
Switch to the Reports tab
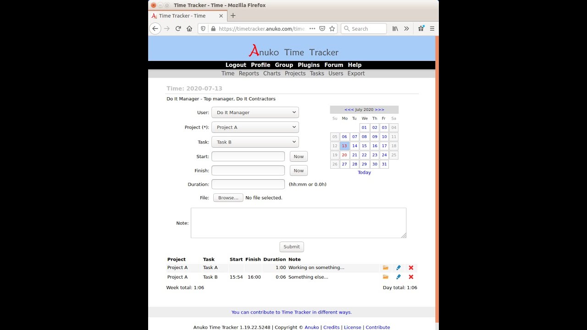tap(249, 73)
